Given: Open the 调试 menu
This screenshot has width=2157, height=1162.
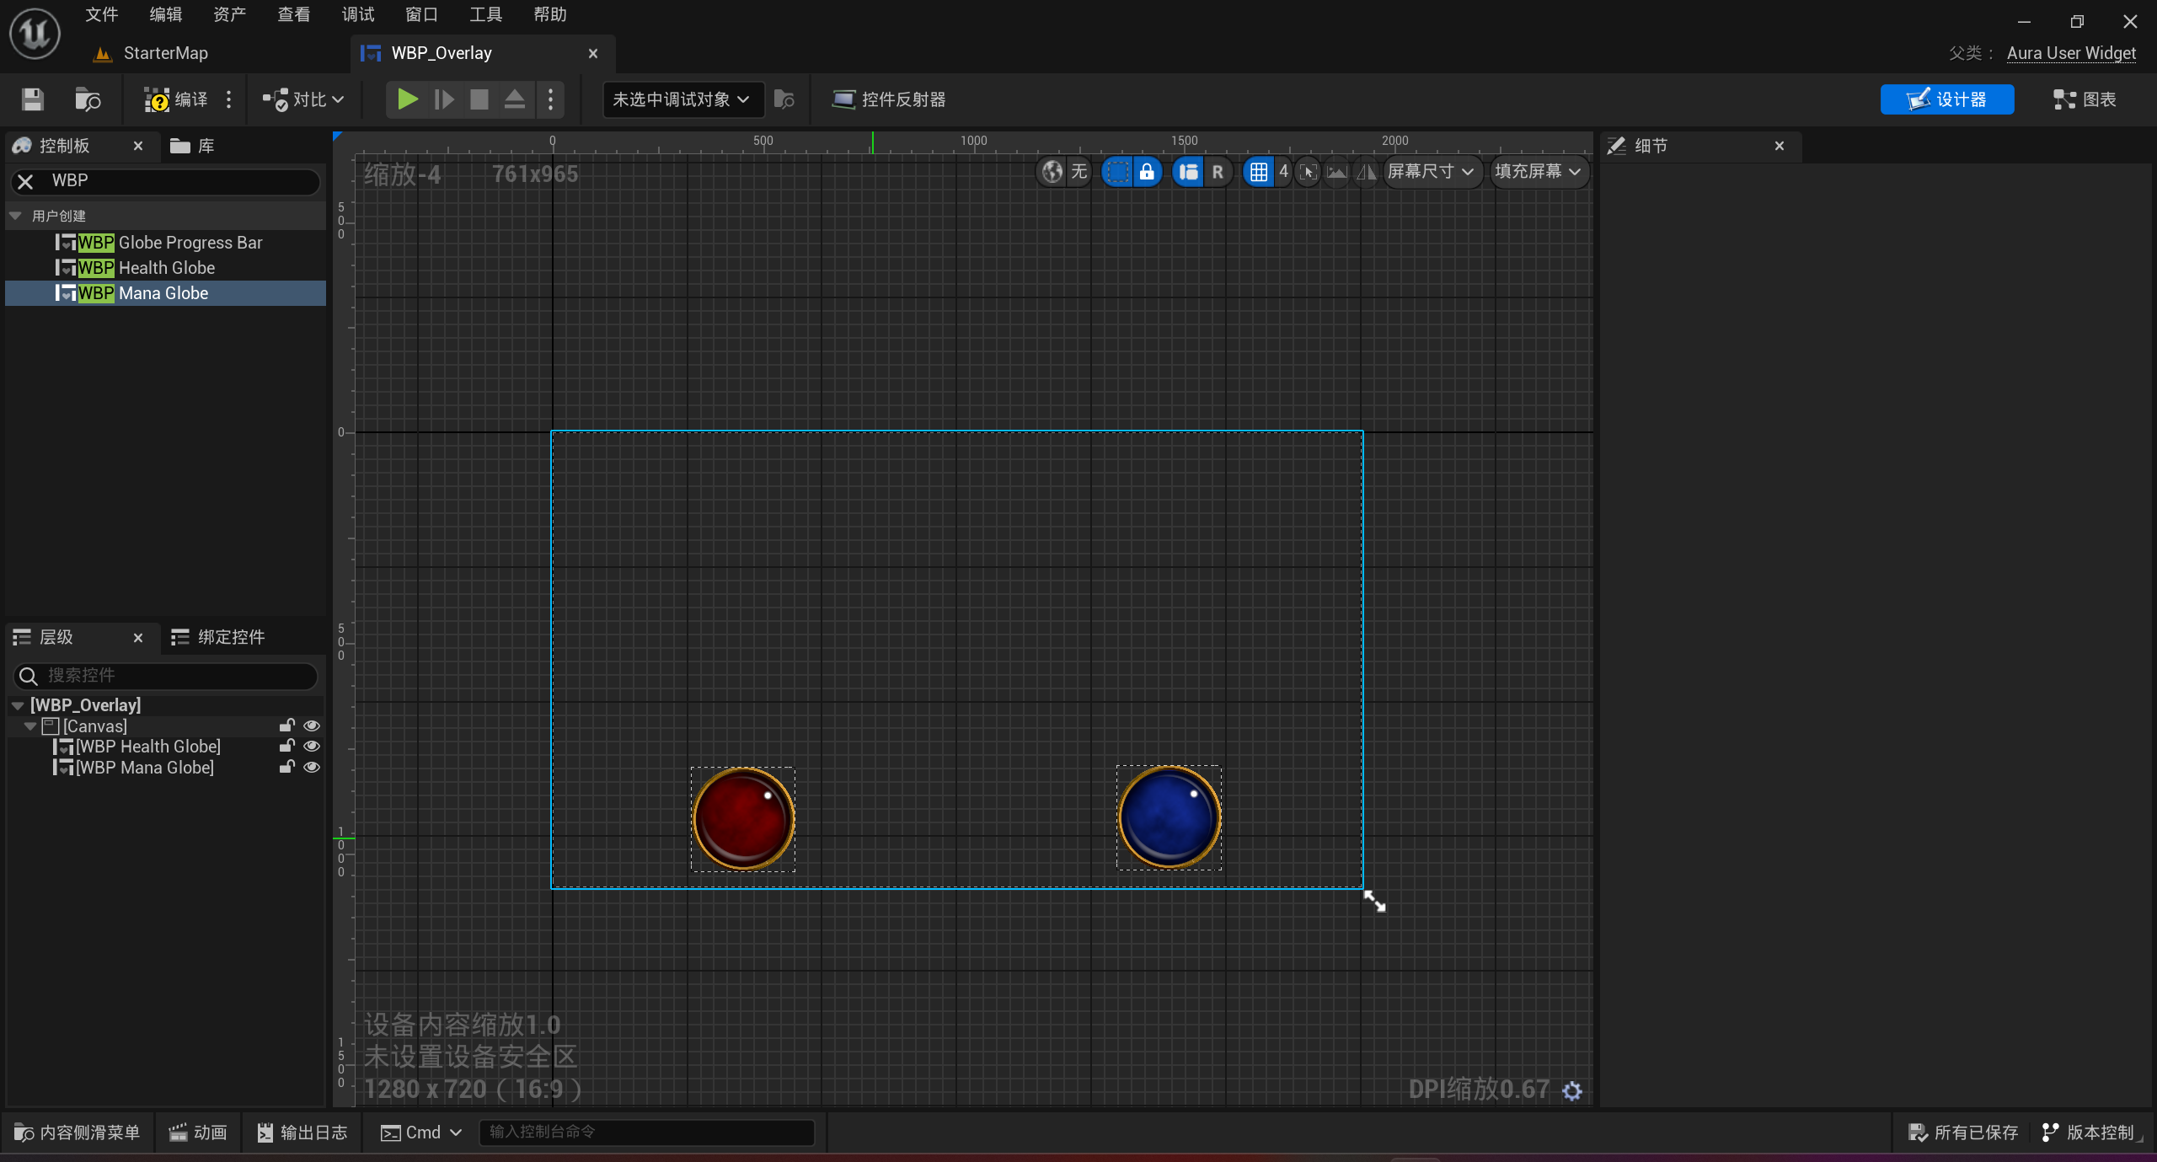Looking at the screenshot, I should (358, 14).
